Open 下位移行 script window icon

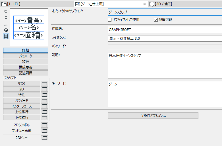44,117
